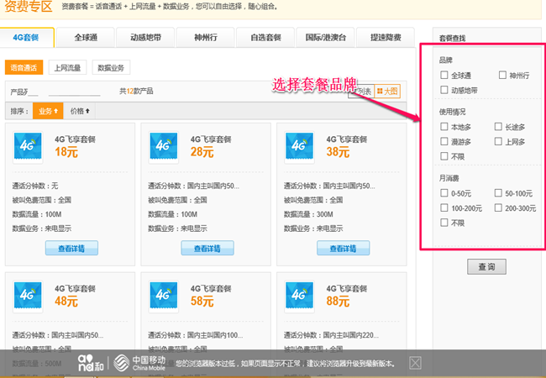Switch to 大图 grid view
Image resolution: width=546 pixels, height=378 pixels.
[387, 92]
